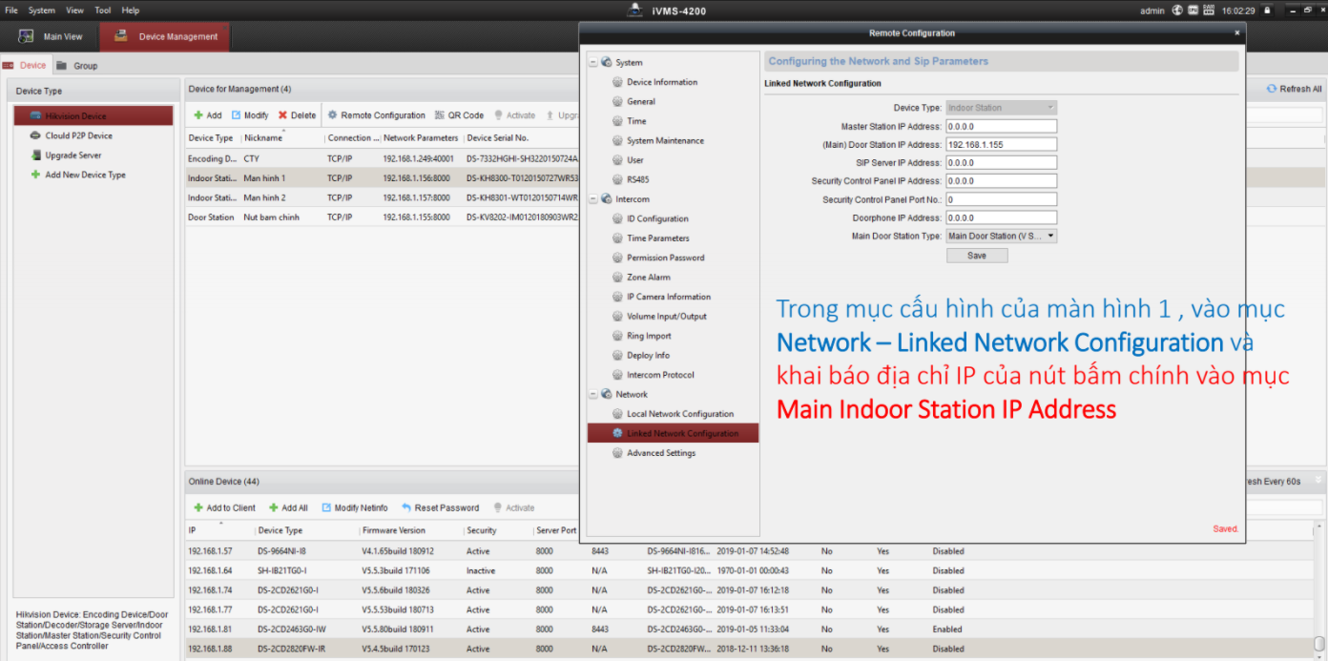Click the Modify device icon
This screenshot has height=661, width=1328.
tap(237, 115)
